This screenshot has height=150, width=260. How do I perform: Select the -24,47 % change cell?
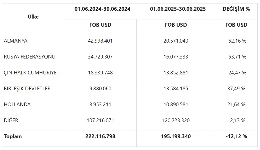[236, 72]
